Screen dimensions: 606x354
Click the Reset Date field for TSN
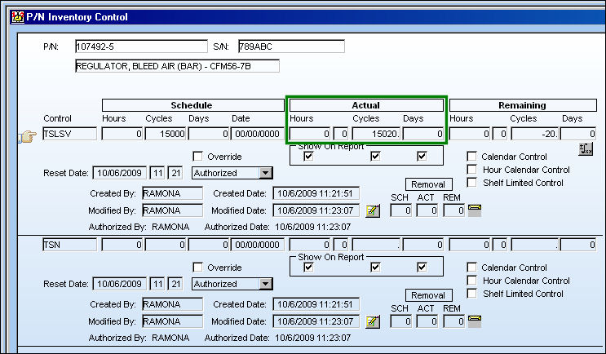[119, 284]
